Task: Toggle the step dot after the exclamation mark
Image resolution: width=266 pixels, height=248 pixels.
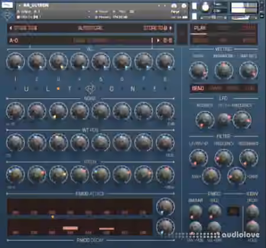Action: click(165, 89)
